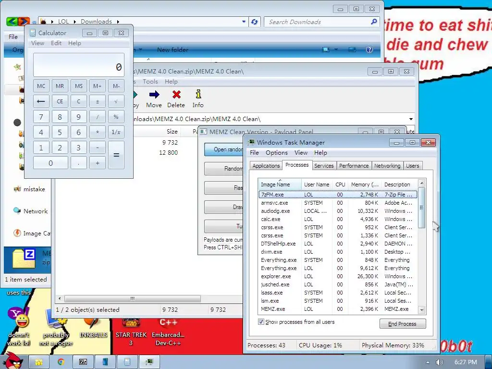Click the search magnifier in Search Downloads
This screenshot has width=492, height=369.
pos(374,22)
